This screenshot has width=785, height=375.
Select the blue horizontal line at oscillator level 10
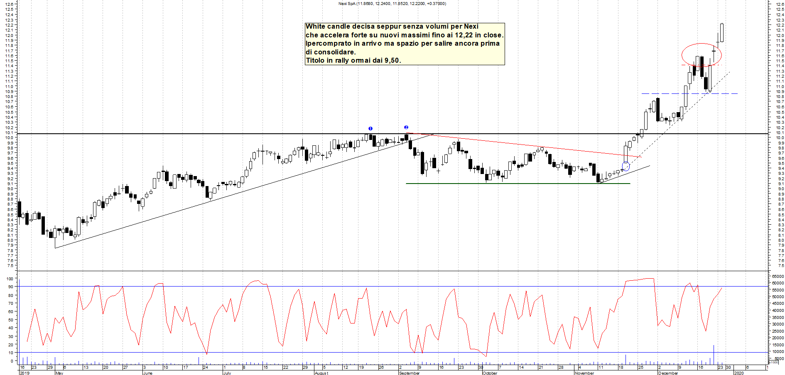click(392, 352)
